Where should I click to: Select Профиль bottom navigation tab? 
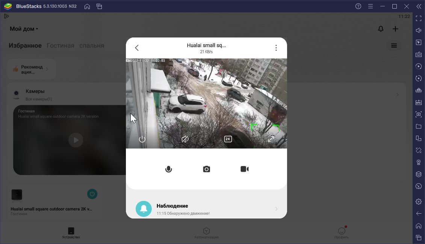[x=342, y=233]
